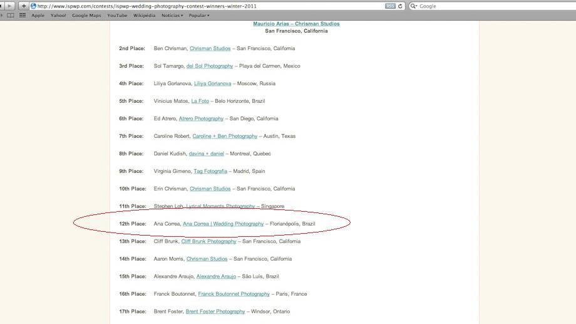Open Lyrical Moments Photography link
This screenshot has width=576, height=324.
pos(220,206)
